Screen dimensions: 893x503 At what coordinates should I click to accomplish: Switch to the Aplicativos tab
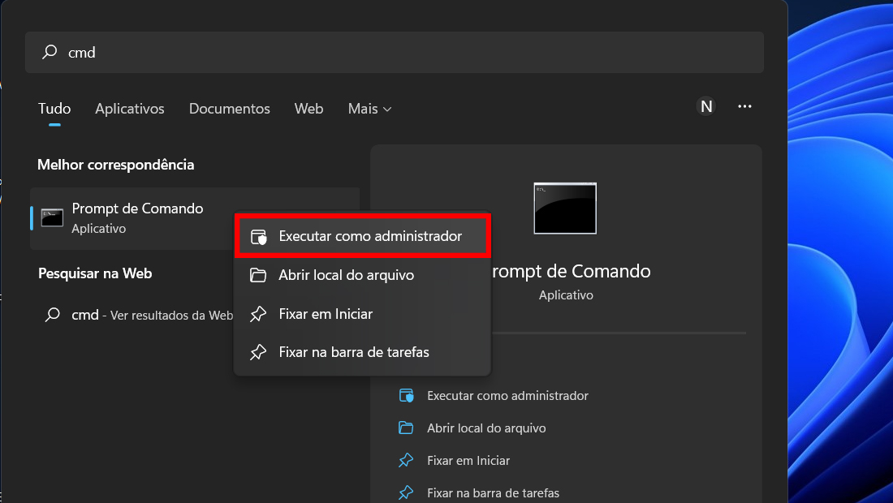click(130, 109)
